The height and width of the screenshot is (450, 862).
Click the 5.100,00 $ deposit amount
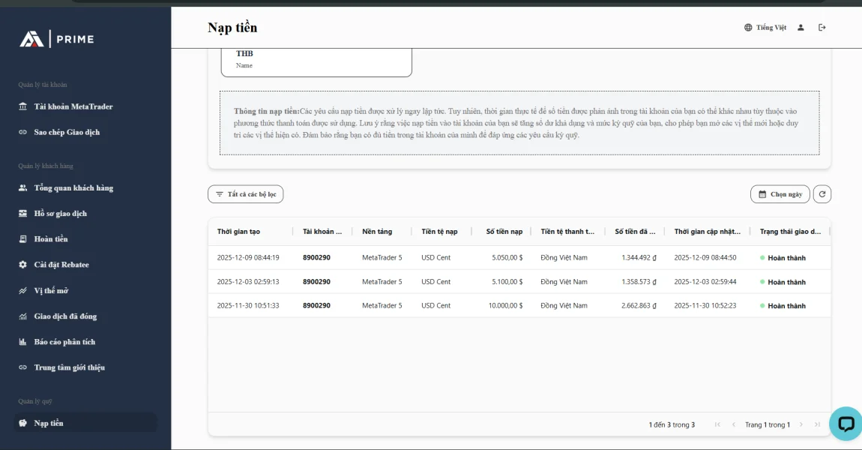point(507,282)
